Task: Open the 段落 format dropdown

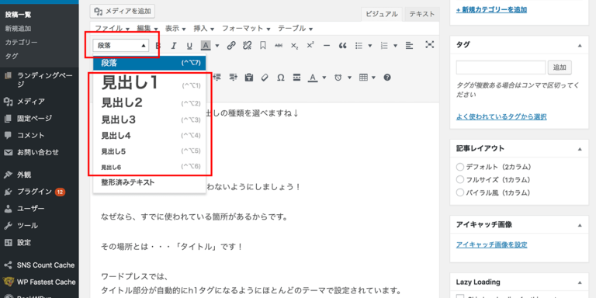Action: (120, 46)
